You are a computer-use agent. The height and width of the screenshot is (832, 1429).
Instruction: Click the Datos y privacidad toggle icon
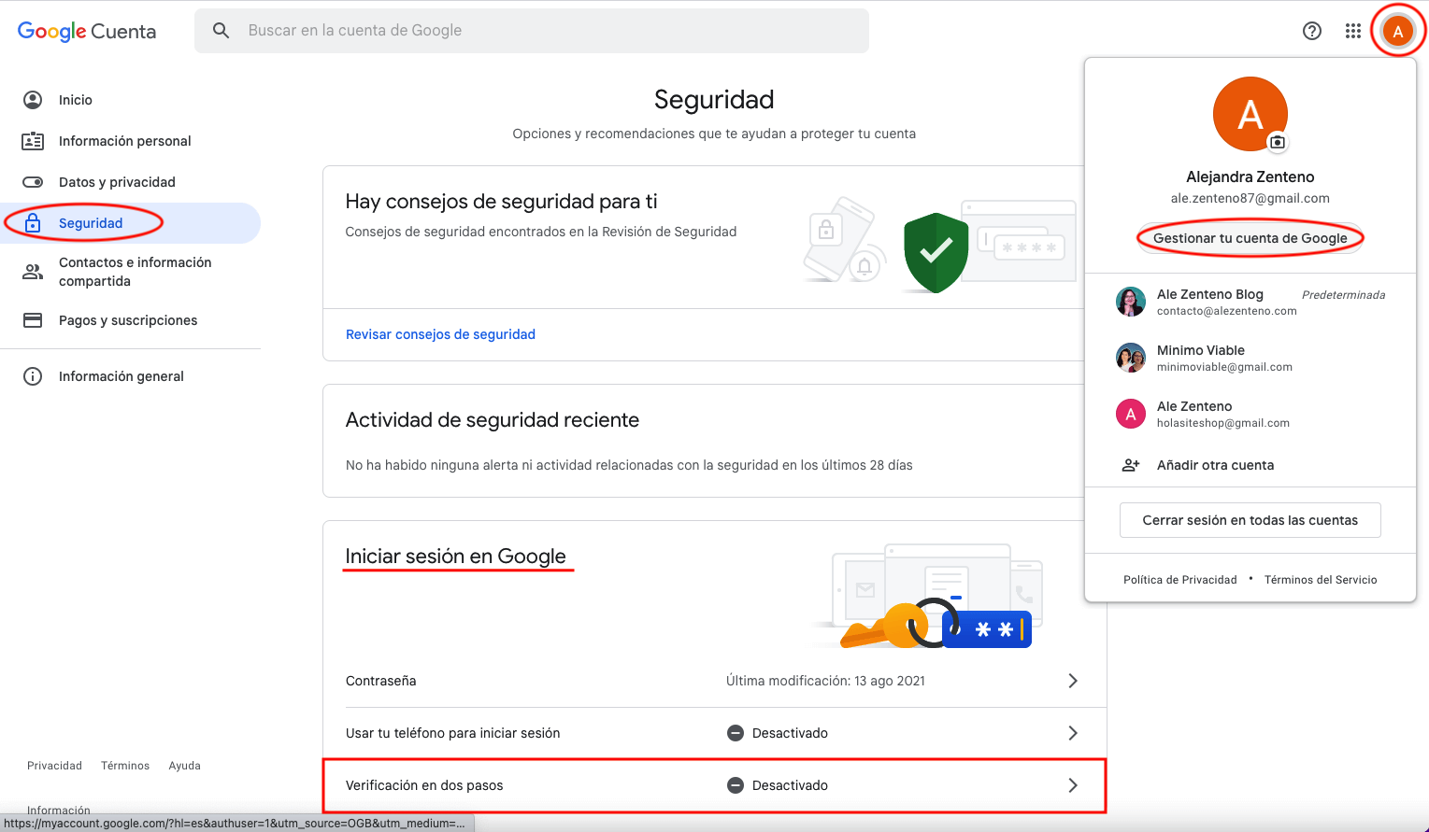[x=33, y=182]
